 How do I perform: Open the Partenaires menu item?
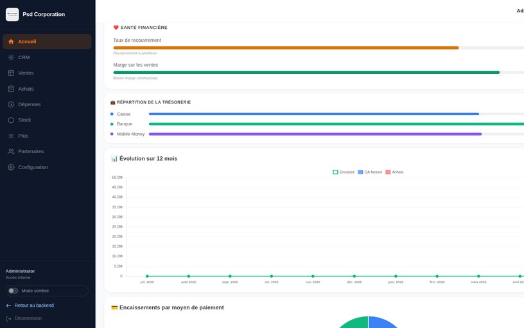47,151
